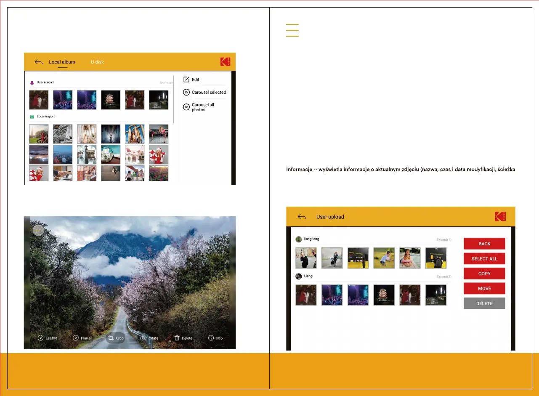This screenshot has width=539, height=396.
Task: Open Edit in the side menu
Action: 192,80
